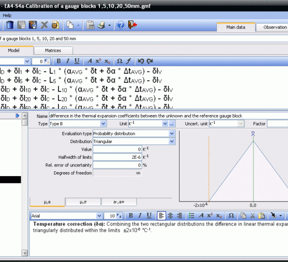Insert symbol with Omega icon in equation toolbar
This screenshot has height=262, width=288.
click(120, 61)
